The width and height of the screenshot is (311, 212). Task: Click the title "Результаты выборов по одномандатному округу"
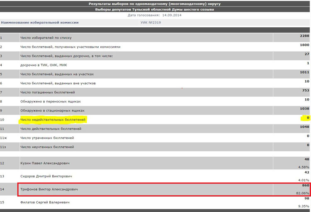[155, 3]
